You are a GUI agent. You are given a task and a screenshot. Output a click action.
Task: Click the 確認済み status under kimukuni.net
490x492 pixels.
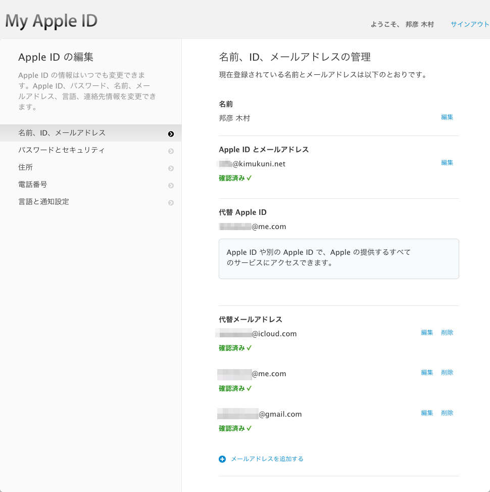pyautogui.click(x=235, y=178)
